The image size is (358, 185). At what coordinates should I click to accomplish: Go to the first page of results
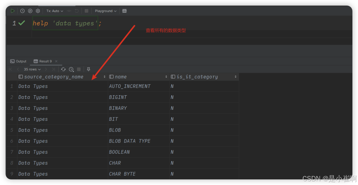click(10, 69)
